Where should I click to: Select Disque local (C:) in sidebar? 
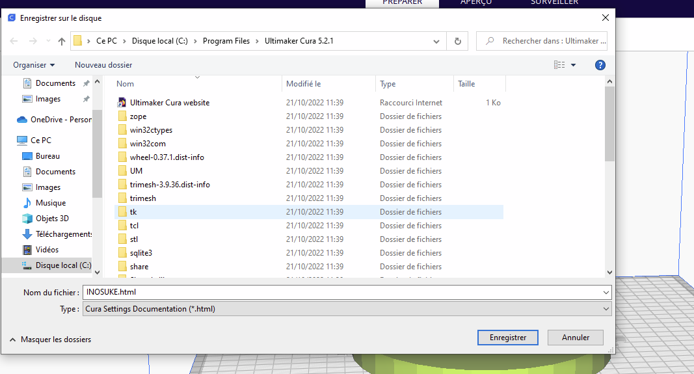click(56, 265)
